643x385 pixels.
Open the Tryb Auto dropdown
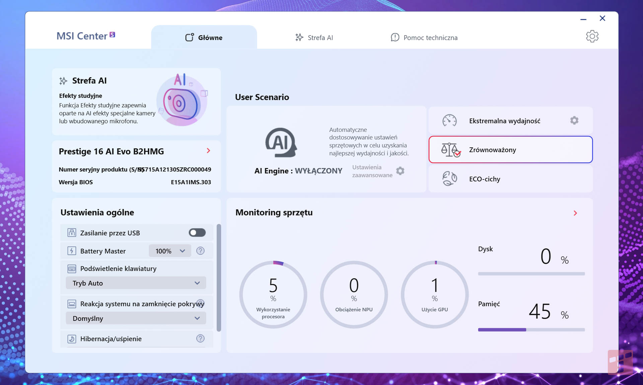tap(136, 283)
